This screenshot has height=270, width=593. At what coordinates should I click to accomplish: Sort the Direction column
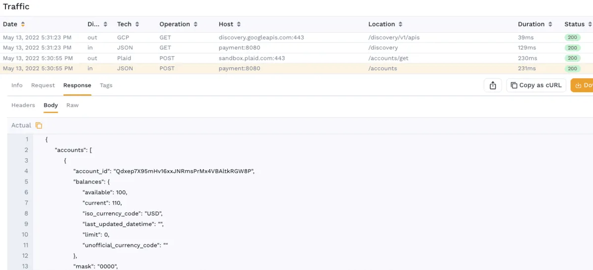[105, 24]
